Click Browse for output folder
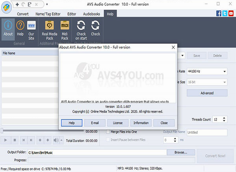Screen dimensions: 236x172 181,152
